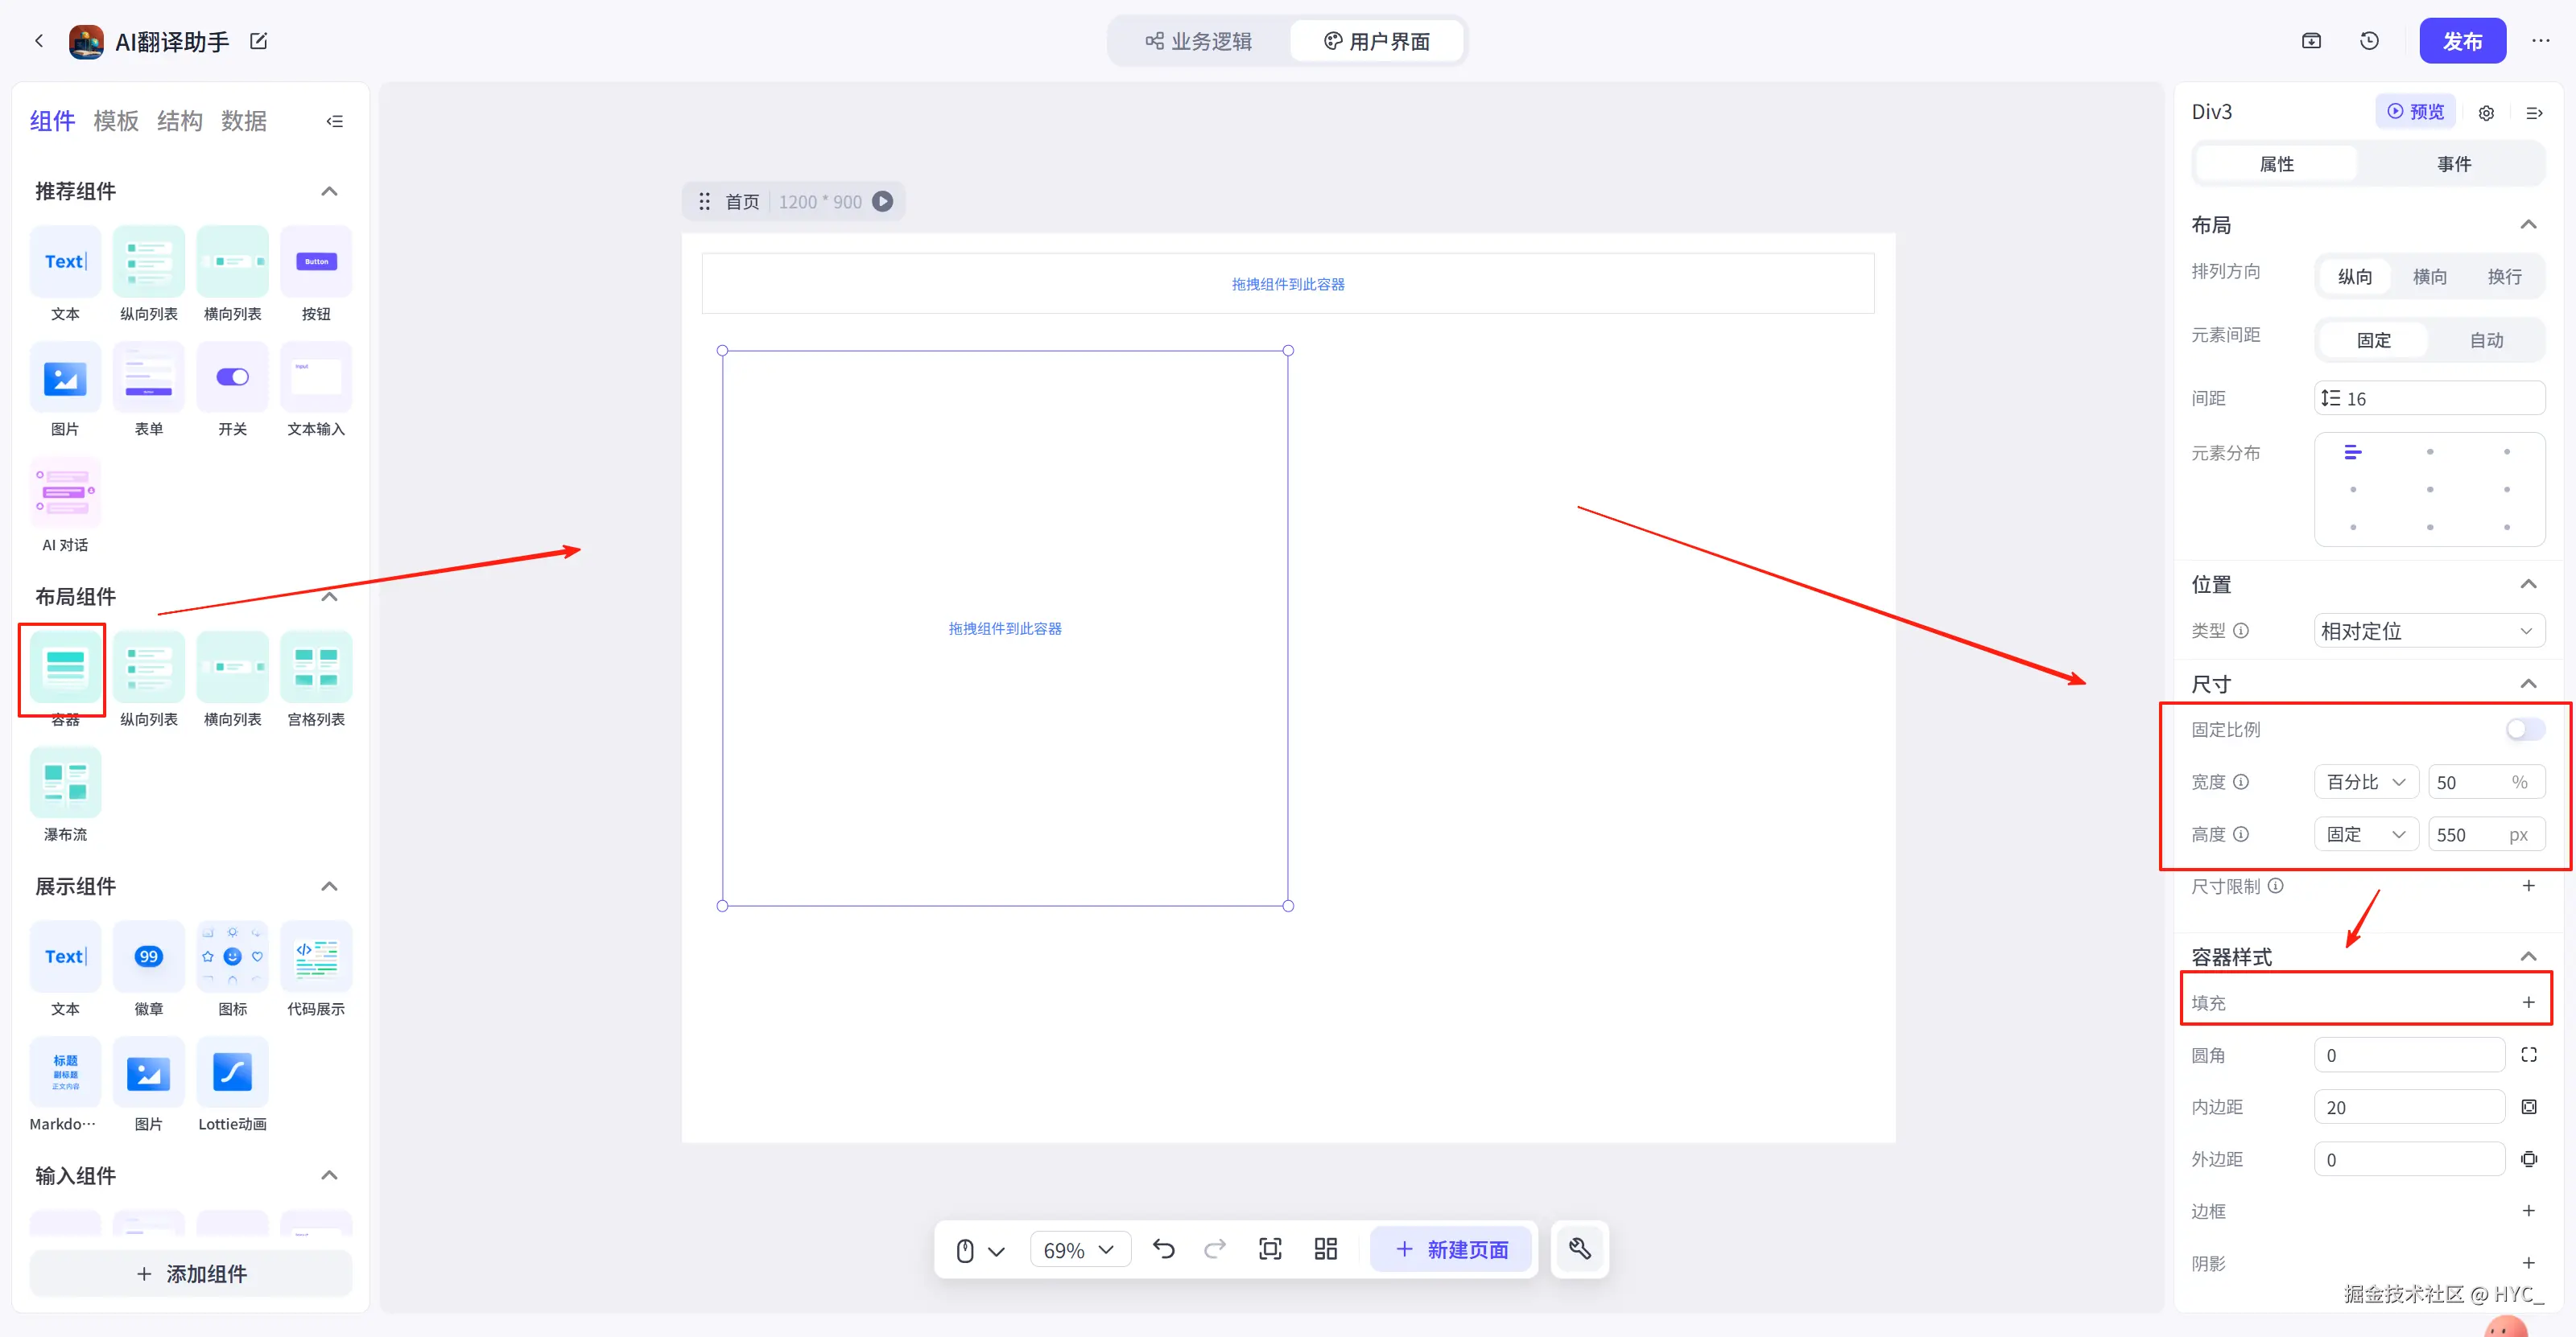This screenshot has width=2576, height=1337.
Task: Set 元素间距 to 自动
Action: (x=2486, y=339)
